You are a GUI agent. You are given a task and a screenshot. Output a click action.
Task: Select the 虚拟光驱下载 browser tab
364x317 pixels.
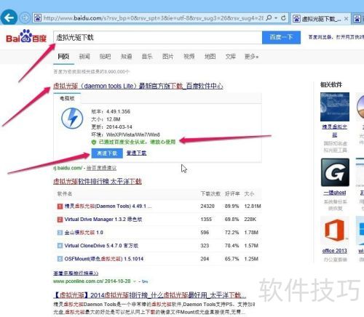320,18
